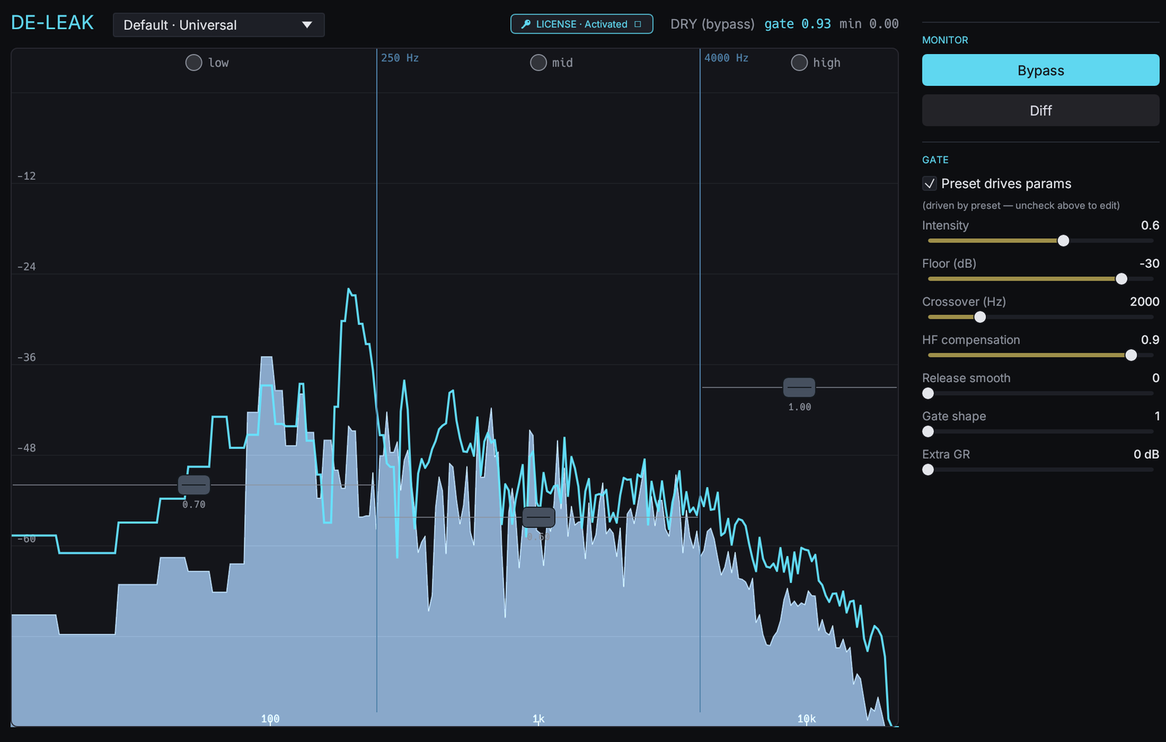1166x742 pixels.
Task: Click the Release smooth slider handle
Action: click(928, 394)
